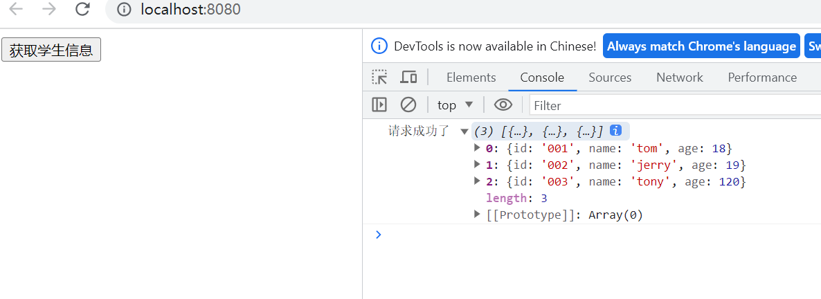Click the 获取学生信息 button

point(51,50)
